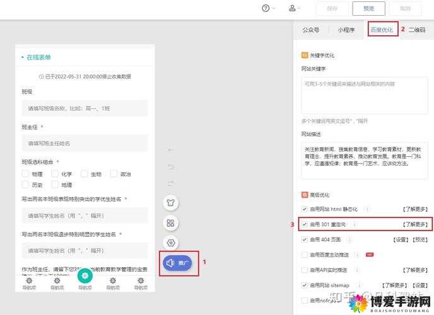Click the 班主任 name input field
The image size is (434, 315).
(x=85, y=143)
